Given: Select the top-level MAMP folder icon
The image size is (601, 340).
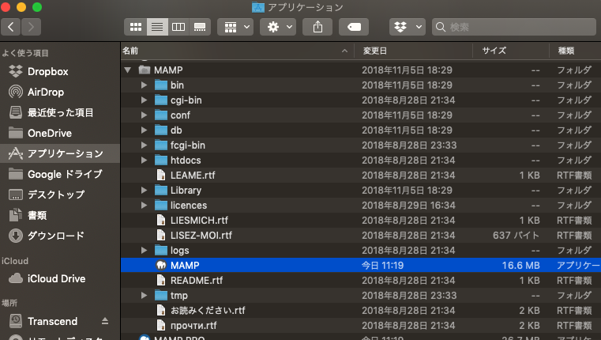Looking at the screenshot, I should click(145, 70).
